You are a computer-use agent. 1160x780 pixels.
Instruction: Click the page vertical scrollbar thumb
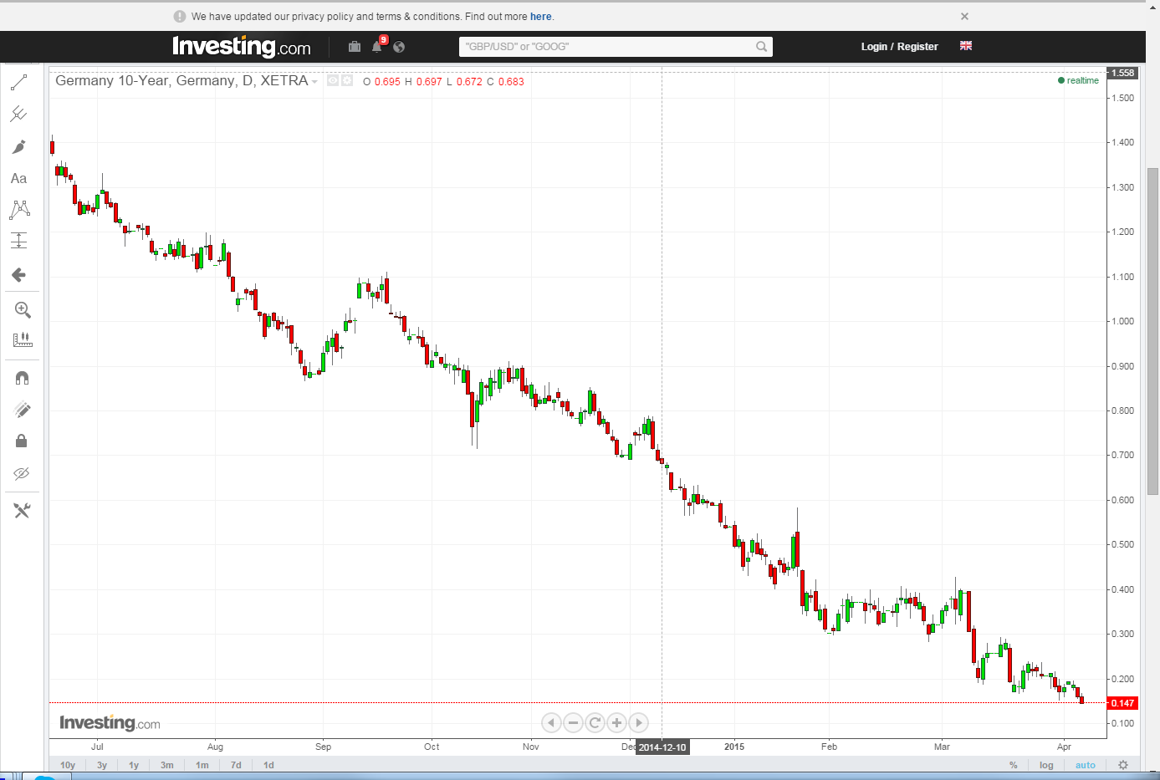(x=1152, y=330)
